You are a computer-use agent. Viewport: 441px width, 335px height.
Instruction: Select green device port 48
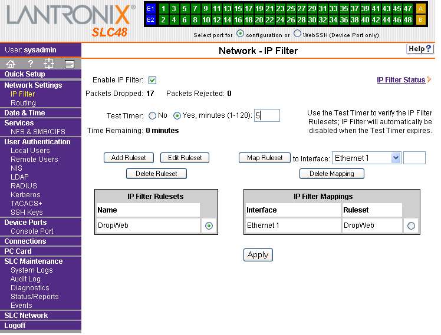[x=407, y=20]
